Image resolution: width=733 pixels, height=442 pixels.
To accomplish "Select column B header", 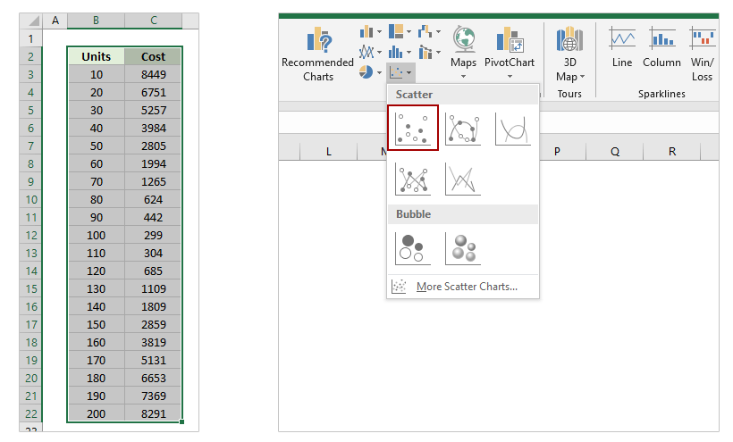I will (x=96, y=21).
